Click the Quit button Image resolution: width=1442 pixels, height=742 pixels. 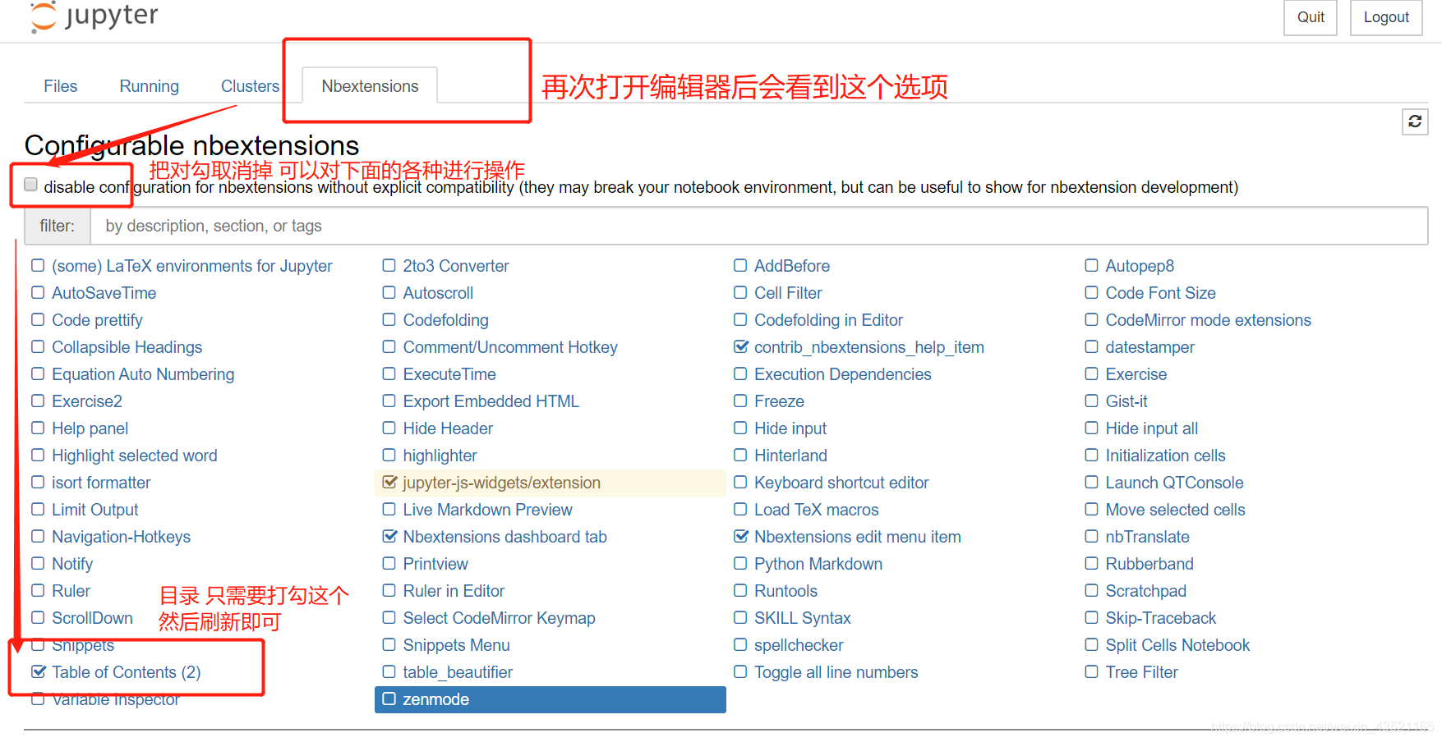coord(1311,17)
